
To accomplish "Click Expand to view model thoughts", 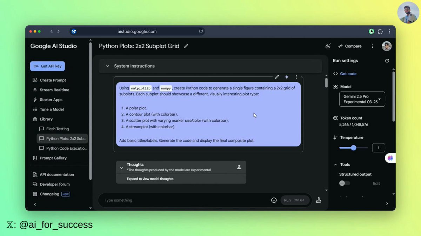I will point(150,179).
